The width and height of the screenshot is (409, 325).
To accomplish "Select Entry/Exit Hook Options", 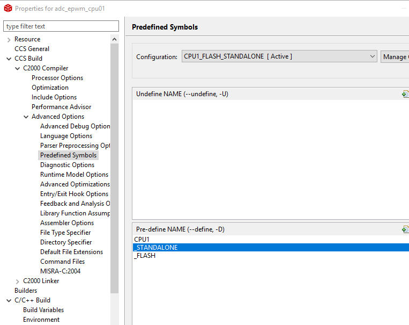I will [x=75, y=194].
